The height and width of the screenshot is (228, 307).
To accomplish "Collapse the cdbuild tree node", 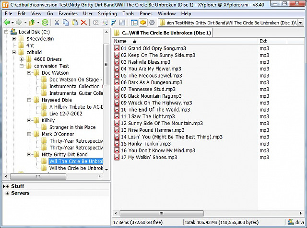I will click(x=14, y=52).
